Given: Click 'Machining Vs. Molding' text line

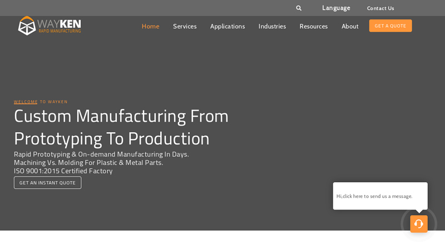Looking at the screenshot, I should (88, 163).
